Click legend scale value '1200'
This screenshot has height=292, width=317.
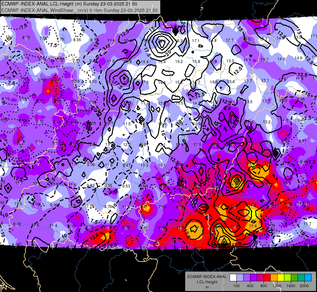(277, 286)
